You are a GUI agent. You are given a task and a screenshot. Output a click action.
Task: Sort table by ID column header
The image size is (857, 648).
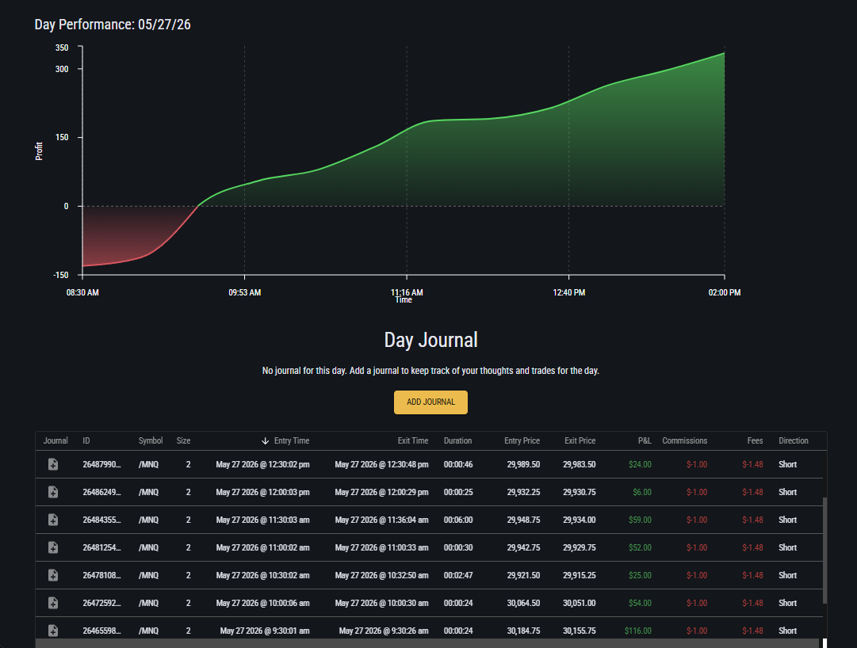point(86,440)
